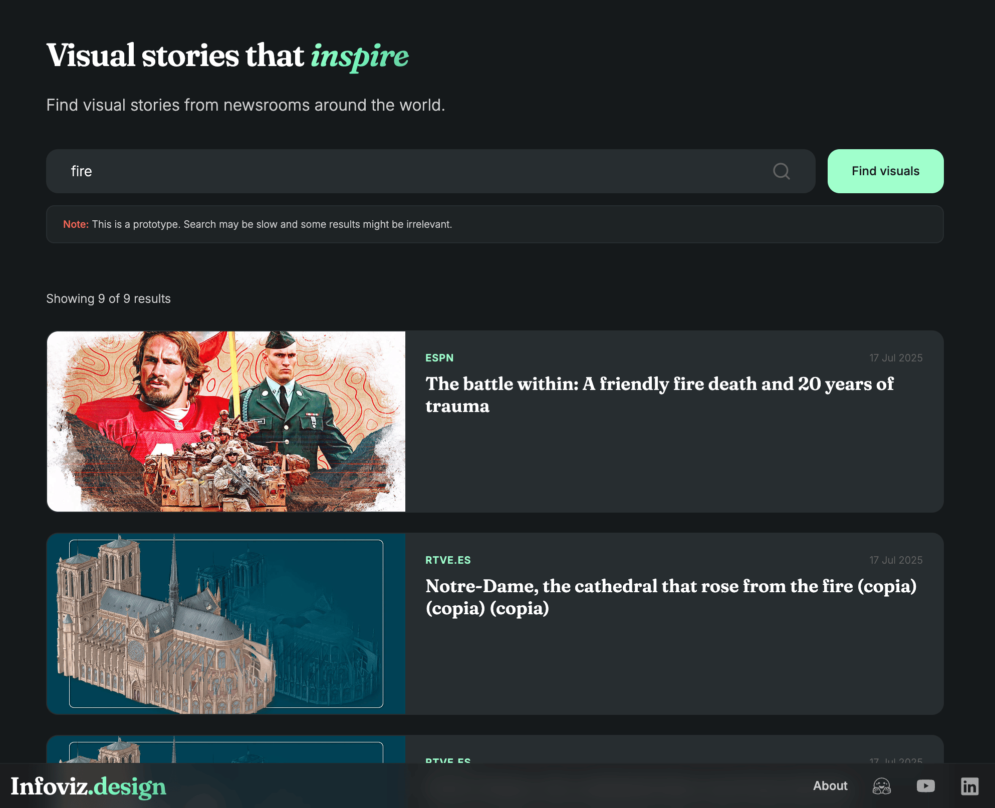Click the 17 Jul 2025 date on ESPN card
995x808 pixels.
pyautogui.click(x=895, y=357)
